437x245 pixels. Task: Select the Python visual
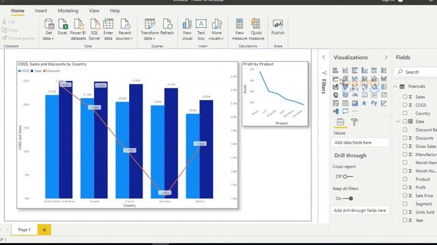(x=374, y=103)
